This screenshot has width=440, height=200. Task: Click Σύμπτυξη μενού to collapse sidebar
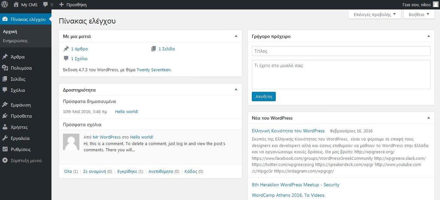[x=26, y=161]
